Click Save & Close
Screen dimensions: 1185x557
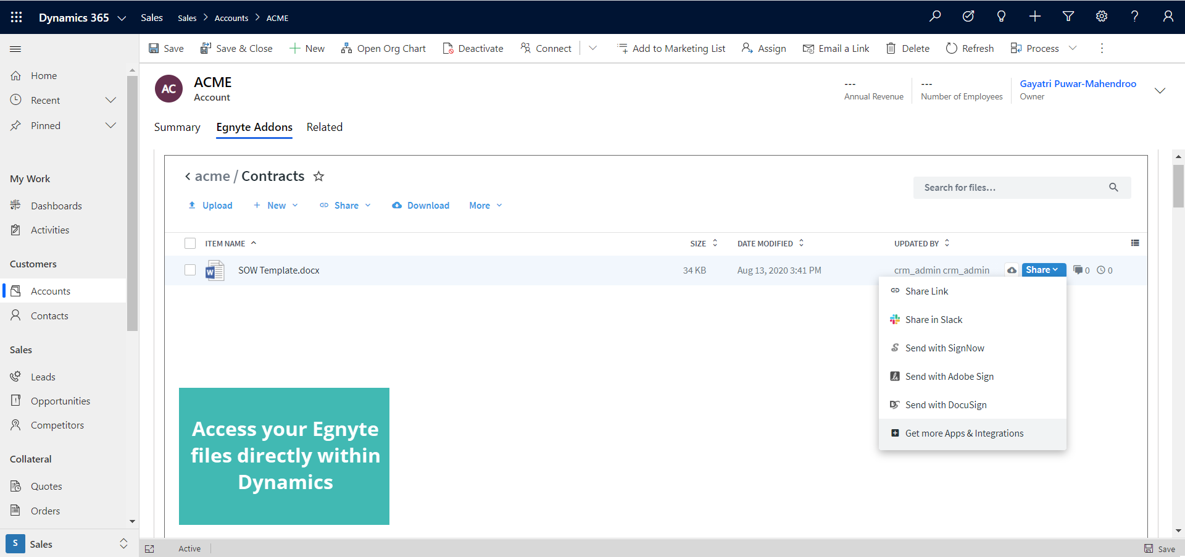point(236,48)
